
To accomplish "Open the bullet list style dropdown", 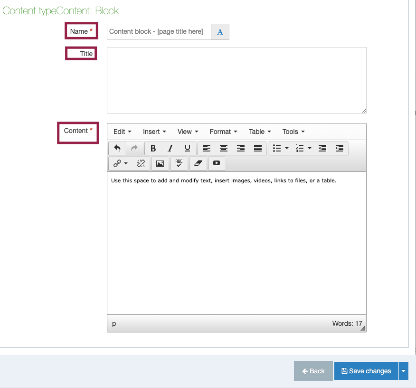I will pos(287,149).
